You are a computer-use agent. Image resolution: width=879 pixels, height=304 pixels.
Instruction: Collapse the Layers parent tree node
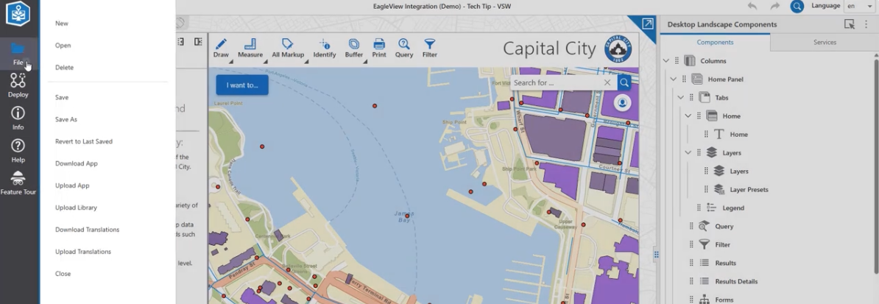pyautogui.click(x=688, y=152)
